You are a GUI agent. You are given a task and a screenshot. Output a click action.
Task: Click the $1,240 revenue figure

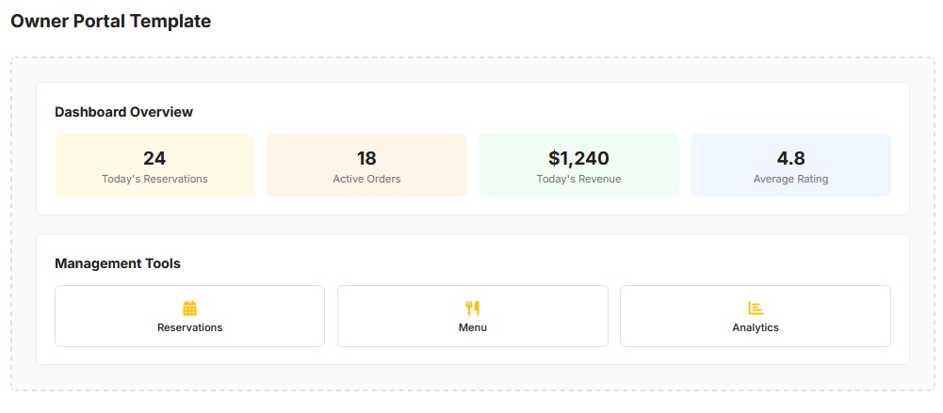coord(578,158)
